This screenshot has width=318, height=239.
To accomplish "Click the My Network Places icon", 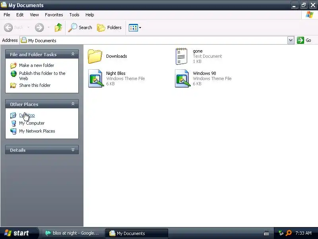I will pyautogui.click(x=14, y=131).
